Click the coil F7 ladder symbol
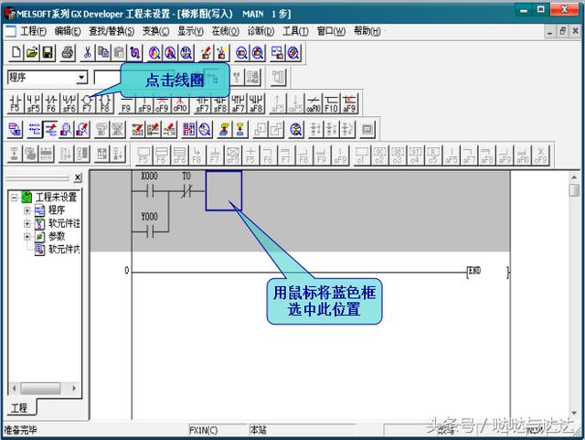Image resolution: width=585 pixels, height=440 pixels. [x=87, y=103]
